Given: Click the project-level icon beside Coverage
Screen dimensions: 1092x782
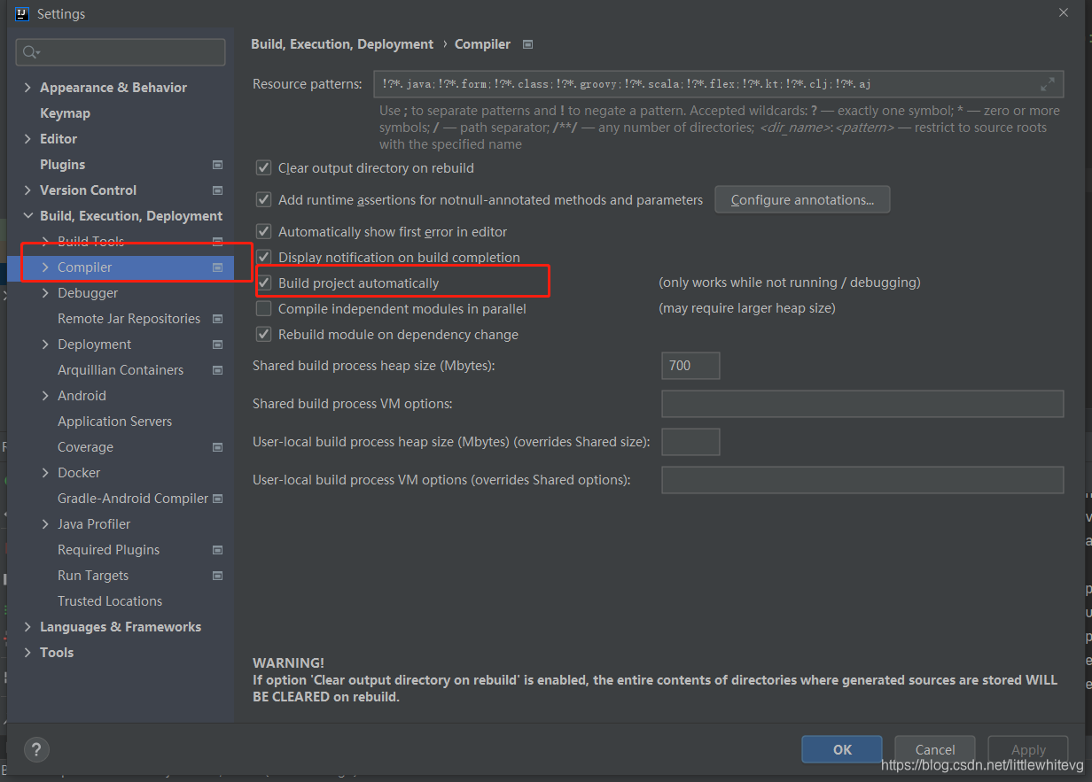Looking at the screenshot, I should pyautogui.click(x=217, y=447).
